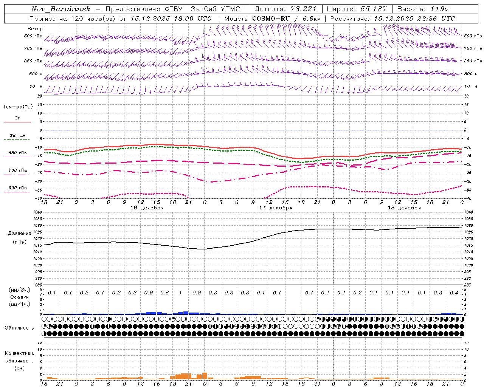Click the 'Рассчитано: 15.12.2025 22:36 UTC' timestamp
The height and width of the screenshot is (387, 484).
(392, 19)
